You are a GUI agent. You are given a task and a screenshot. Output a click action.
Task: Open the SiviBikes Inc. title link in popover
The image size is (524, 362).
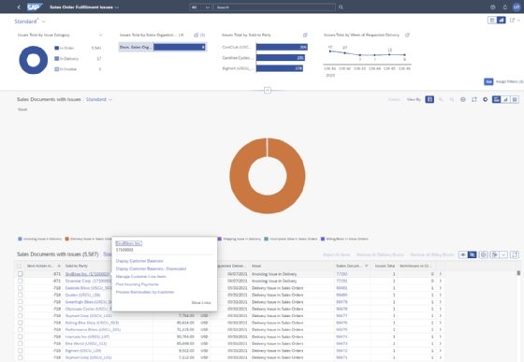pos(129,243)
